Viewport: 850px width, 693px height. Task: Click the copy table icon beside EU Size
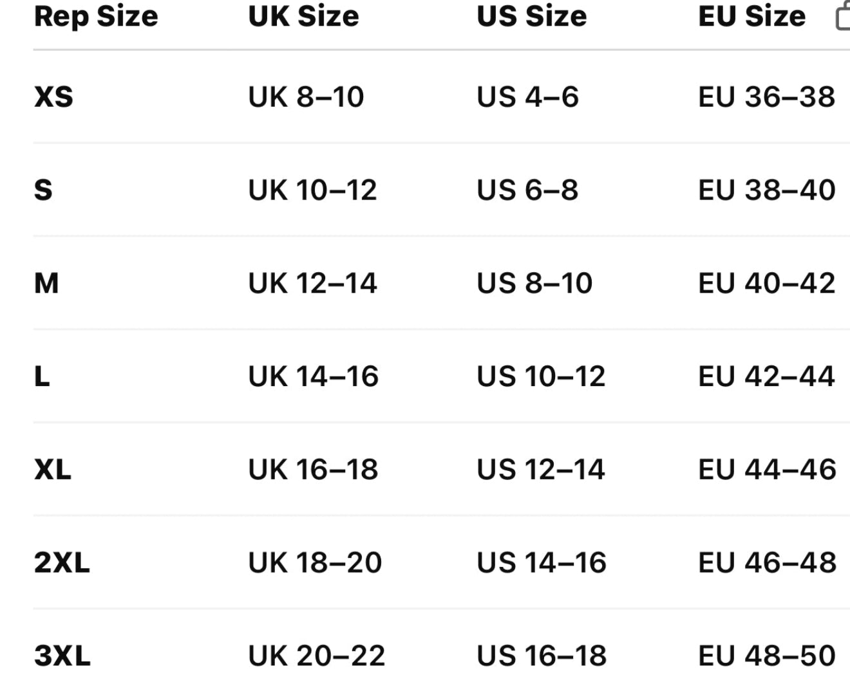click(842, 16)
